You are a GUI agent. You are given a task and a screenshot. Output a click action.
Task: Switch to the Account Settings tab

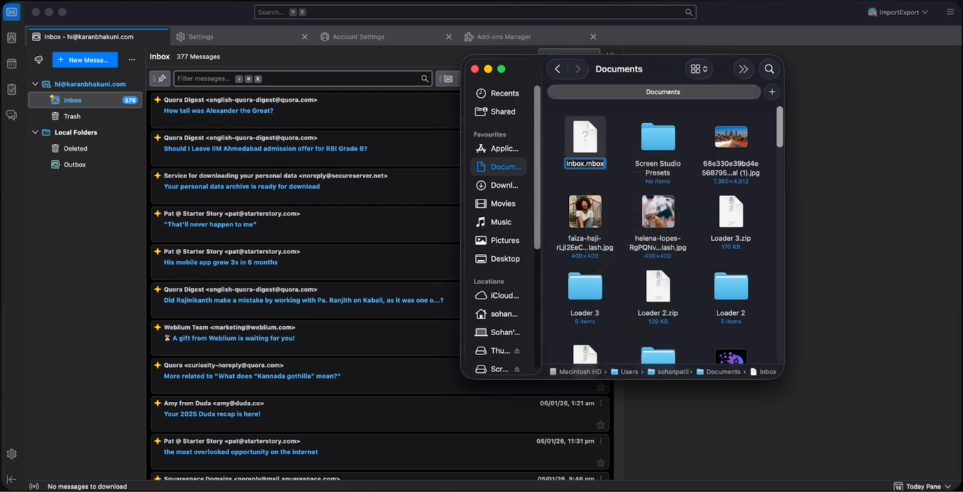tap(358, 36)
